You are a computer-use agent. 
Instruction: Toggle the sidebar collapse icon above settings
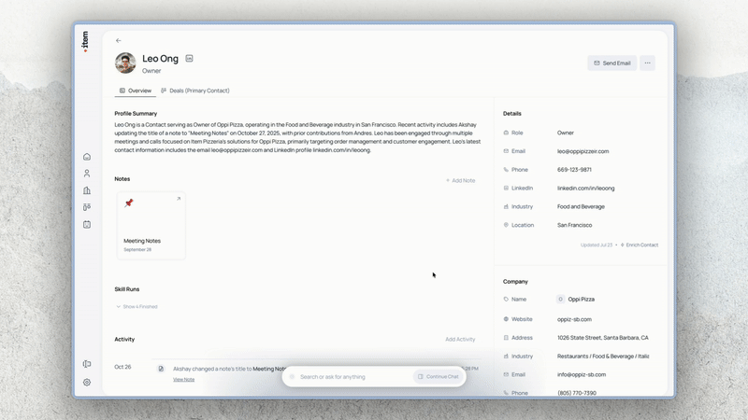[x=87, y=364]
